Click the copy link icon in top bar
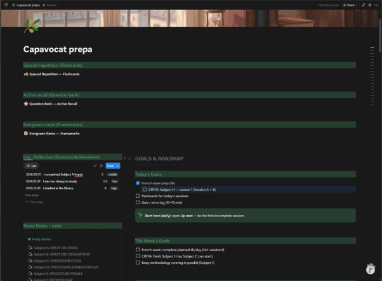Viewport: 382px width, 281px height. pyautogui.click(x=363, y=5)
